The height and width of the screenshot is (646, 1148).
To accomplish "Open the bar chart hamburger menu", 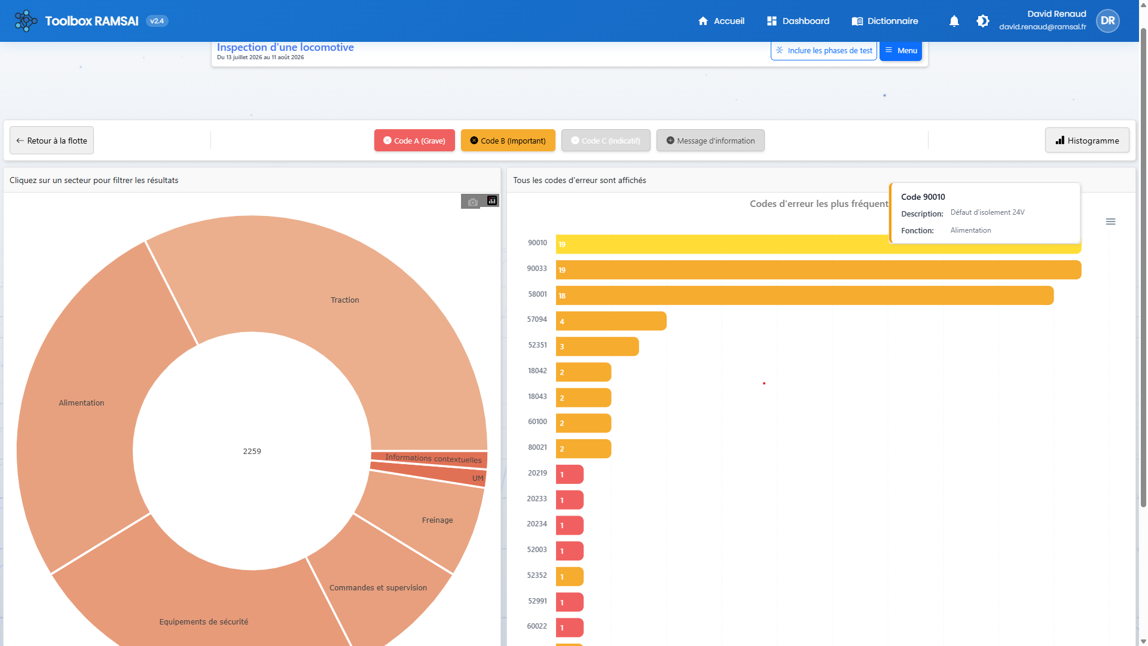I will (1111, 222).
